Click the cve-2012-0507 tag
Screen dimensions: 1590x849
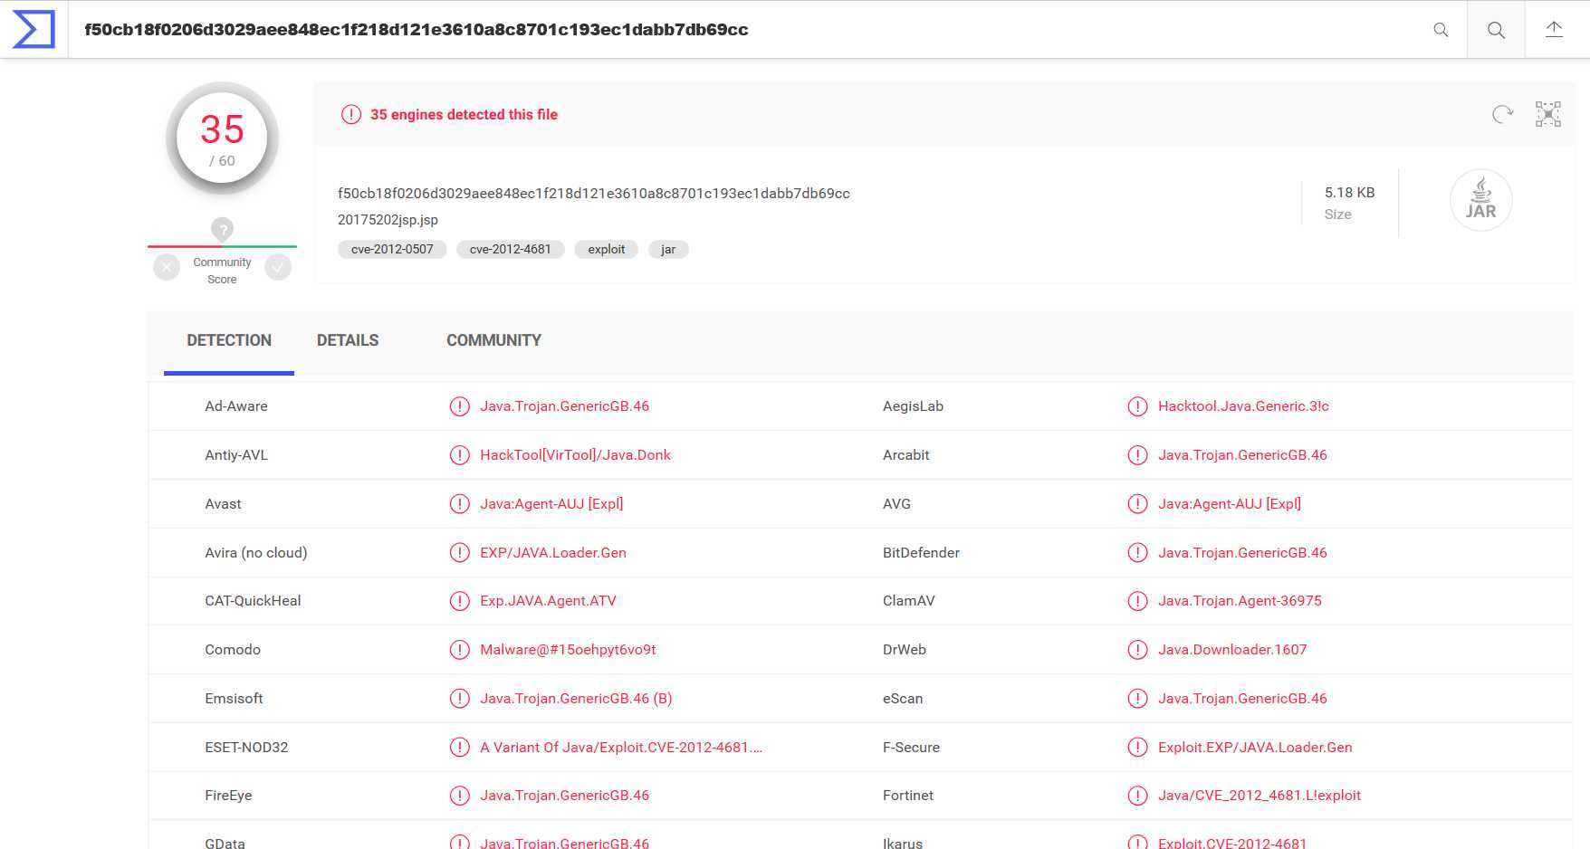[x=392, y=249]
